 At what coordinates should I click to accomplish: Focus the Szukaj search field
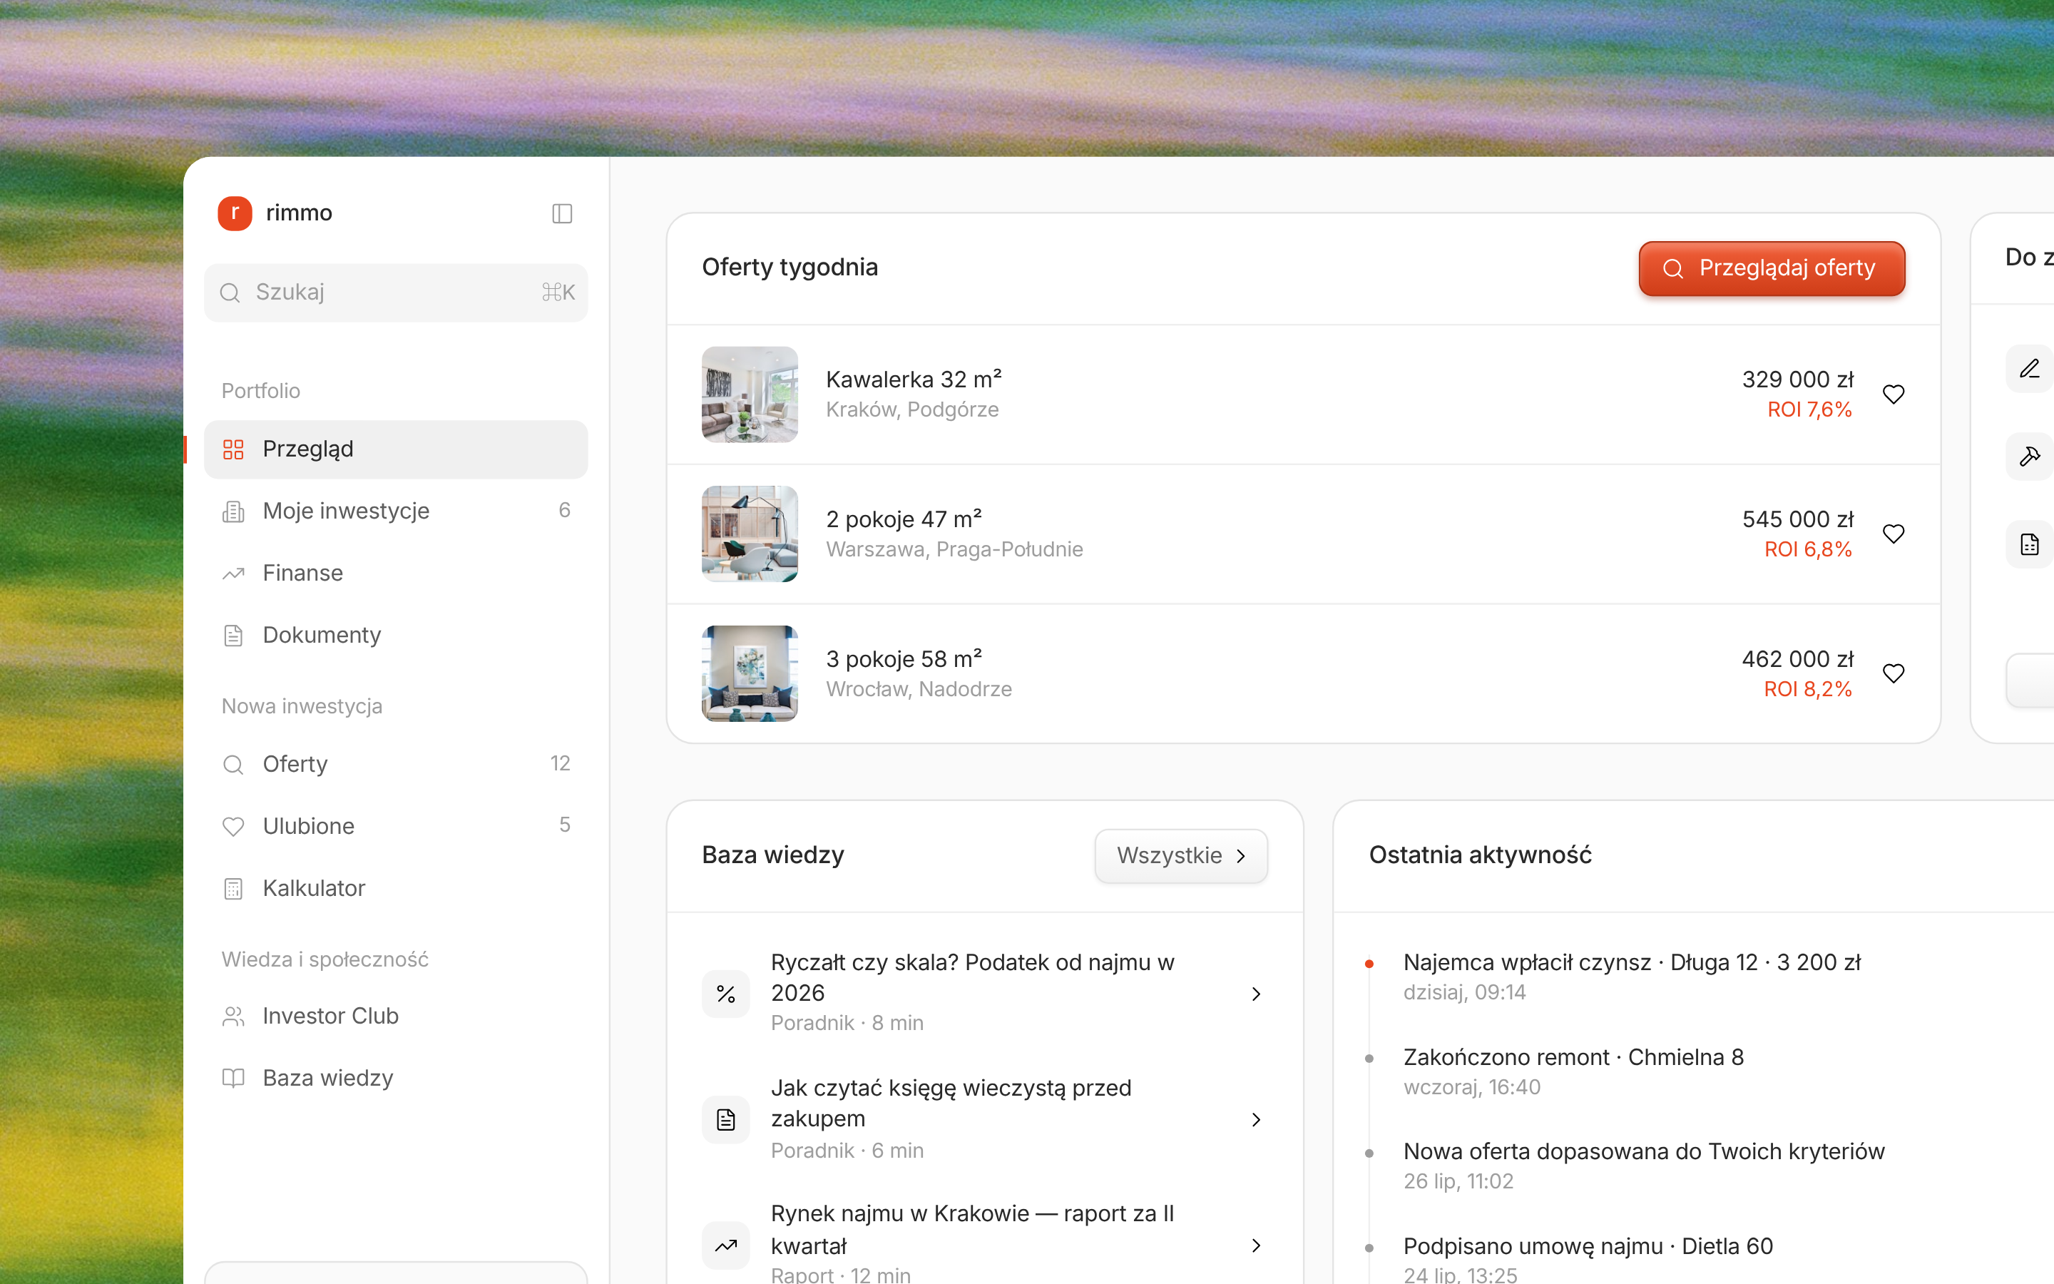(396, 293)
